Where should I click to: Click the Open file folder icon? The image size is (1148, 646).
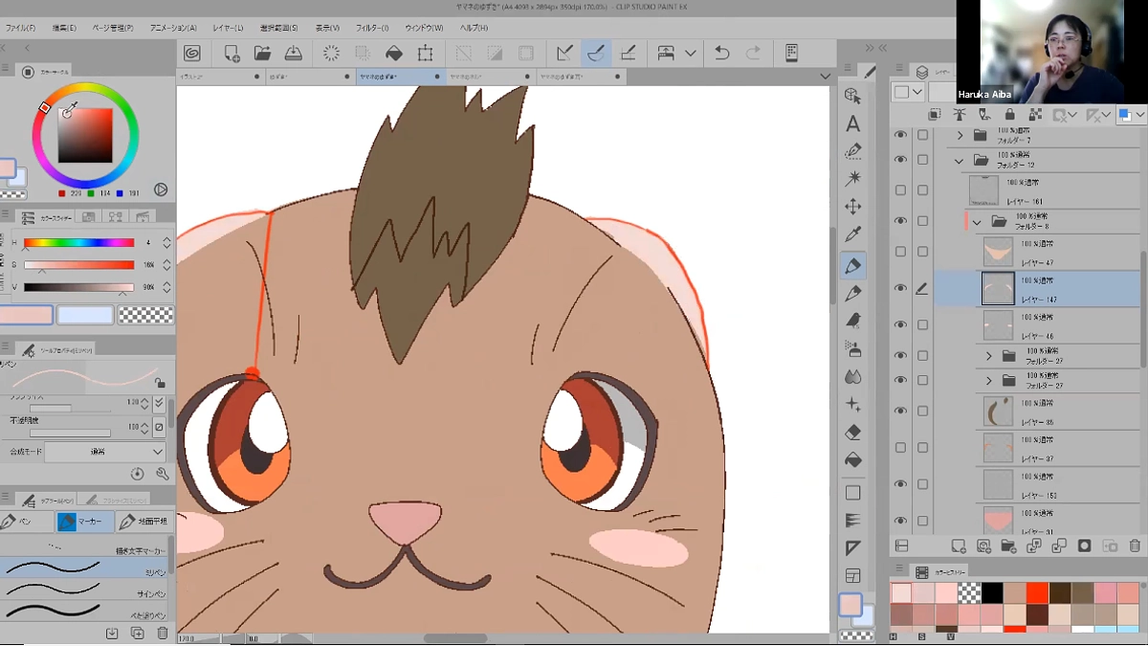(262, 54)
